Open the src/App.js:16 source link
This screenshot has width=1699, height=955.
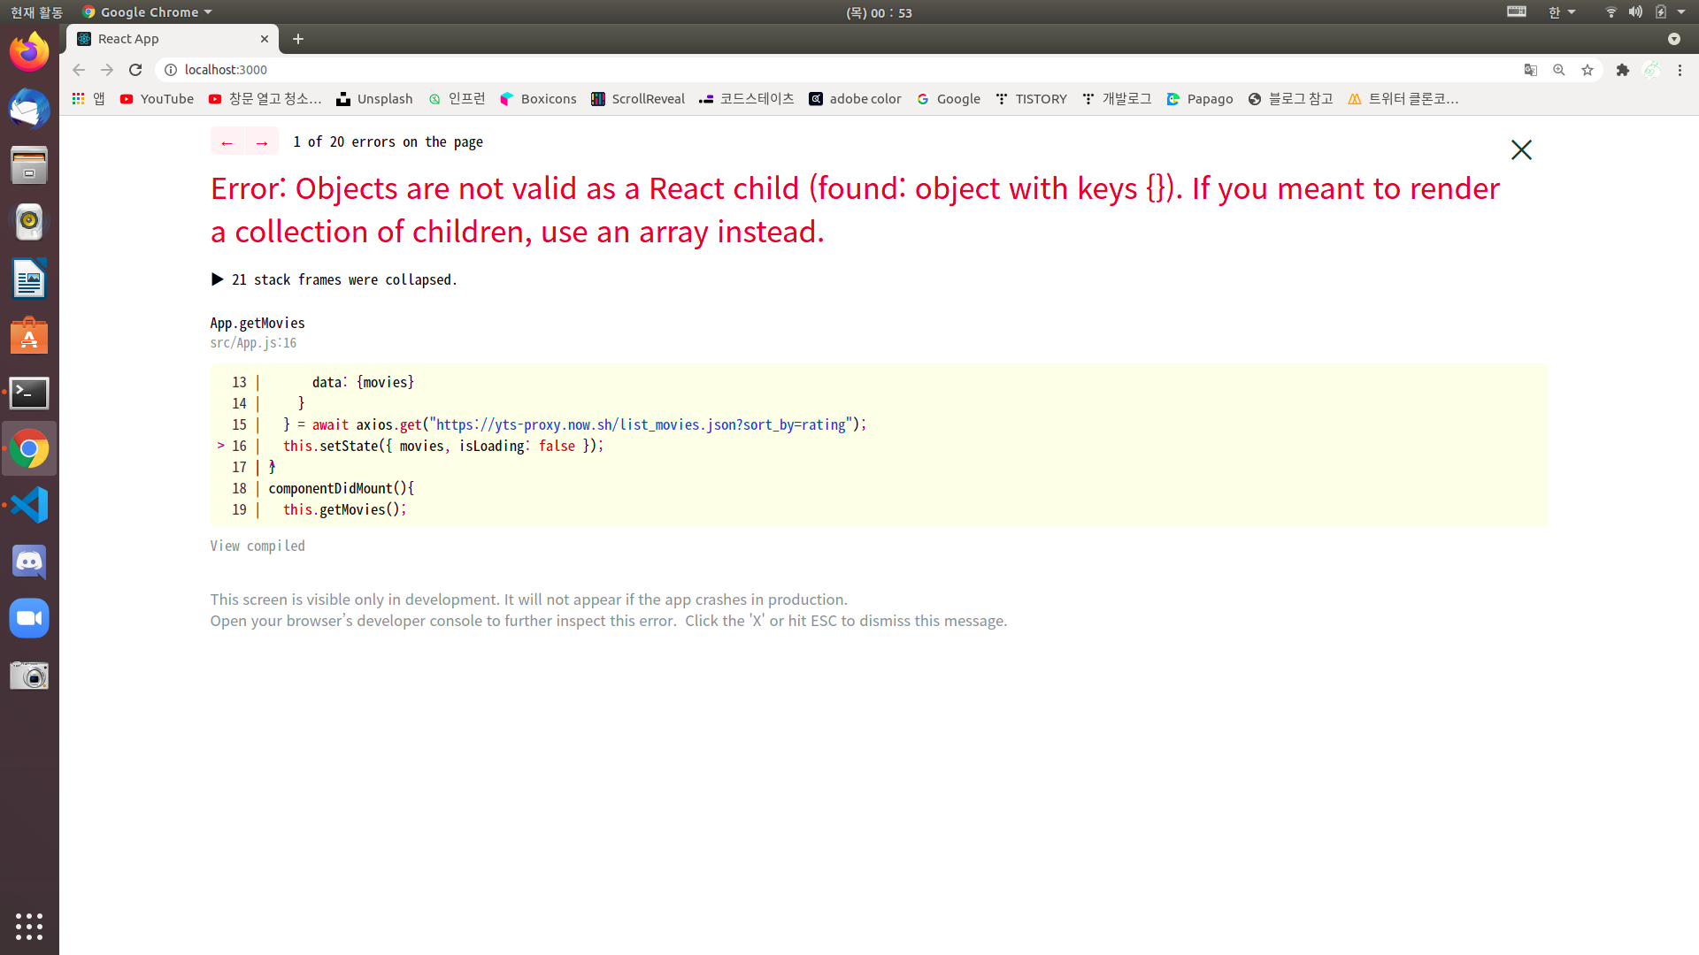253,343
